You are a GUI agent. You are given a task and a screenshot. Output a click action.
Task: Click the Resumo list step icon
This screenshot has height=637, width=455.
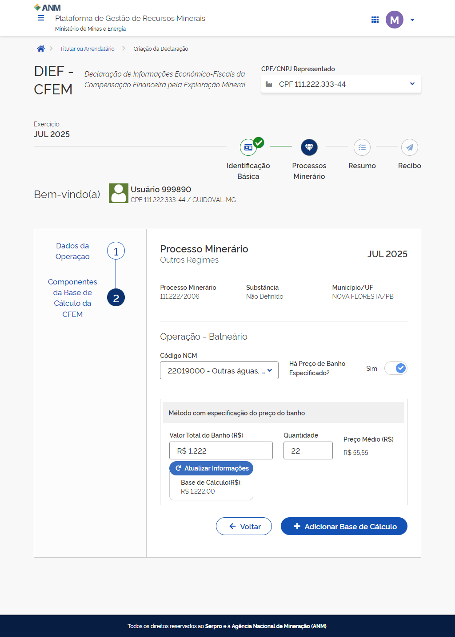point(362,147)
